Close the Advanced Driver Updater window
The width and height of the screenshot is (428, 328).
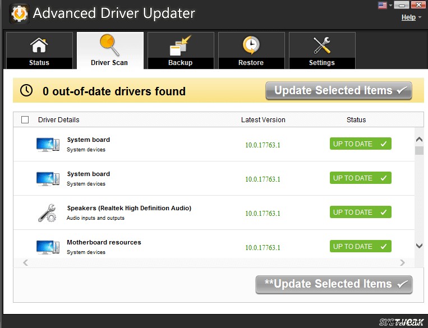pos(418,5)
